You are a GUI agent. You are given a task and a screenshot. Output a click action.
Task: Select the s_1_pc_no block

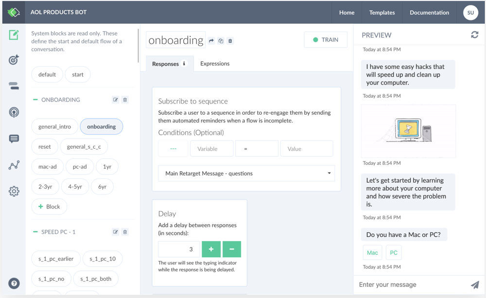pyautogui.click(x=51, y=279)
